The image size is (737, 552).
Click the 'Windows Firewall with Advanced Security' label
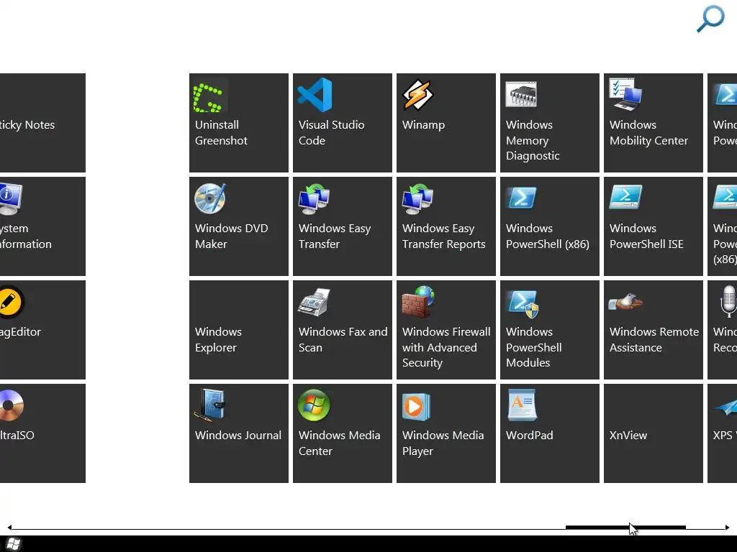[446, 347]
